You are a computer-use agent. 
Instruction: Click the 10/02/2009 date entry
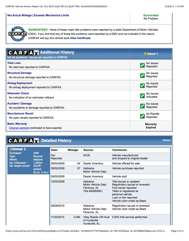58,182
